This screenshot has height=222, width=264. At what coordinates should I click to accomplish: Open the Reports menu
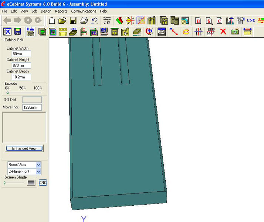[x=61, y=11]
